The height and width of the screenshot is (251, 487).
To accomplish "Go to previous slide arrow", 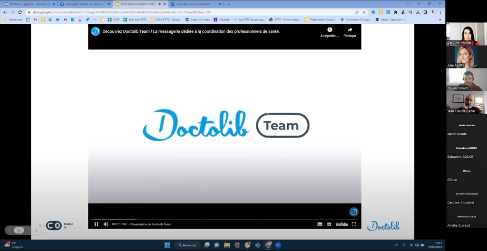I will (x=9, y=230).
